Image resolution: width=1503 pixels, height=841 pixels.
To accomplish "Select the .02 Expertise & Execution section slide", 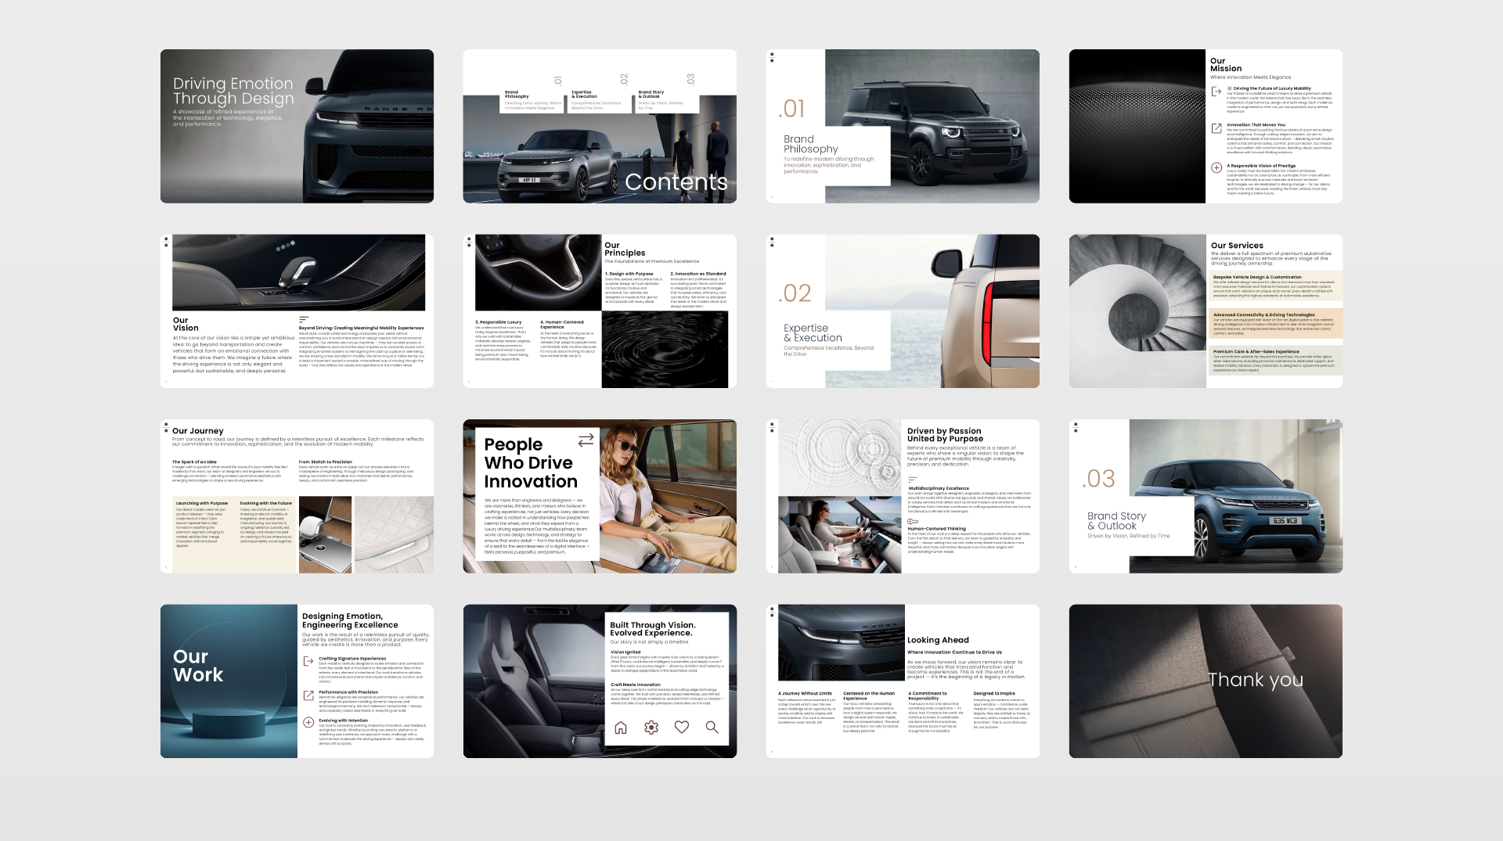I will [903, 311].
